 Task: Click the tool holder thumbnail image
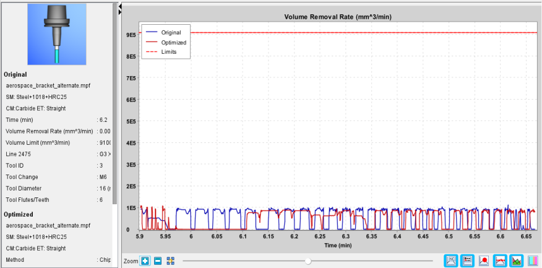click(57, 34)
